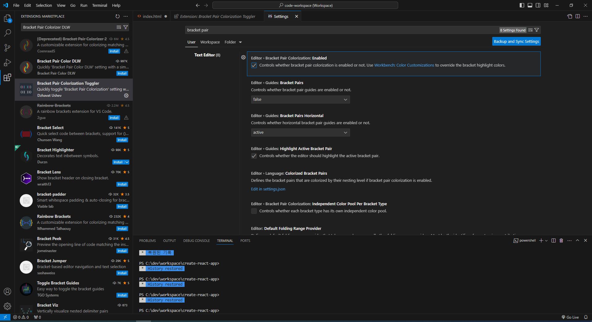
Task: Expand the Folder settings scope dropdown
Action: coord(233,42)
